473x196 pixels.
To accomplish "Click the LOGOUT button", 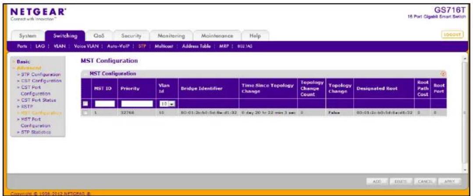I will [x=452, y=35].
